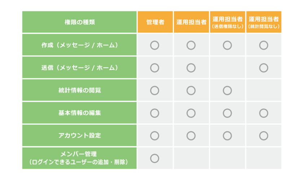Click circle for 管理者 in 作成 row
This screenshot has height=180, width=303.
pyautogui.click(x=155, y=45)
